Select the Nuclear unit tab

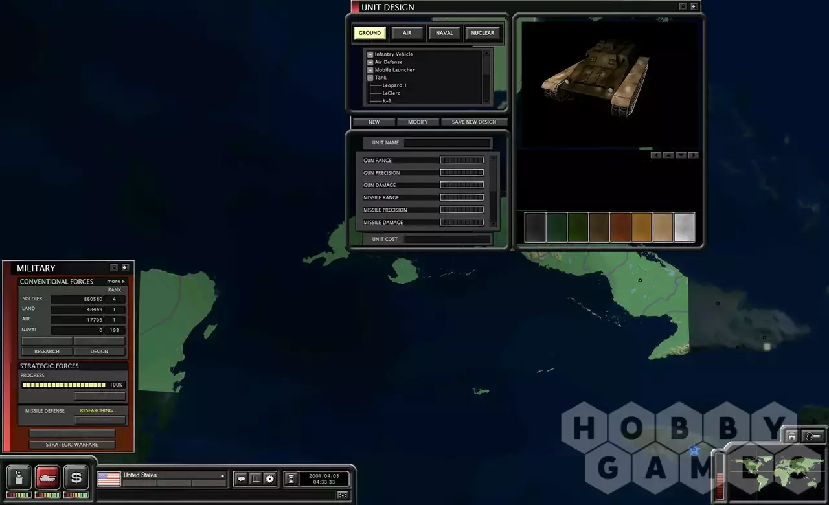click(483, 33)
